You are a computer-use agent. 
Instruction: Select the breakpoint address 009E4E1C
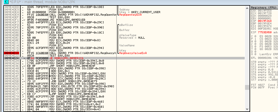click(x=12, y=53)
